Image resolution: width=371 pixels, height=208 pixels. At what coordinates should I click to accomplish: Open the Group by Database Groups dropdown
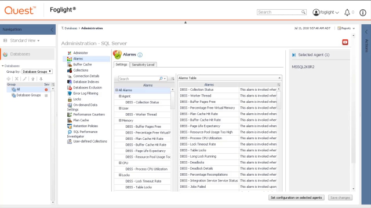[37, 72]
